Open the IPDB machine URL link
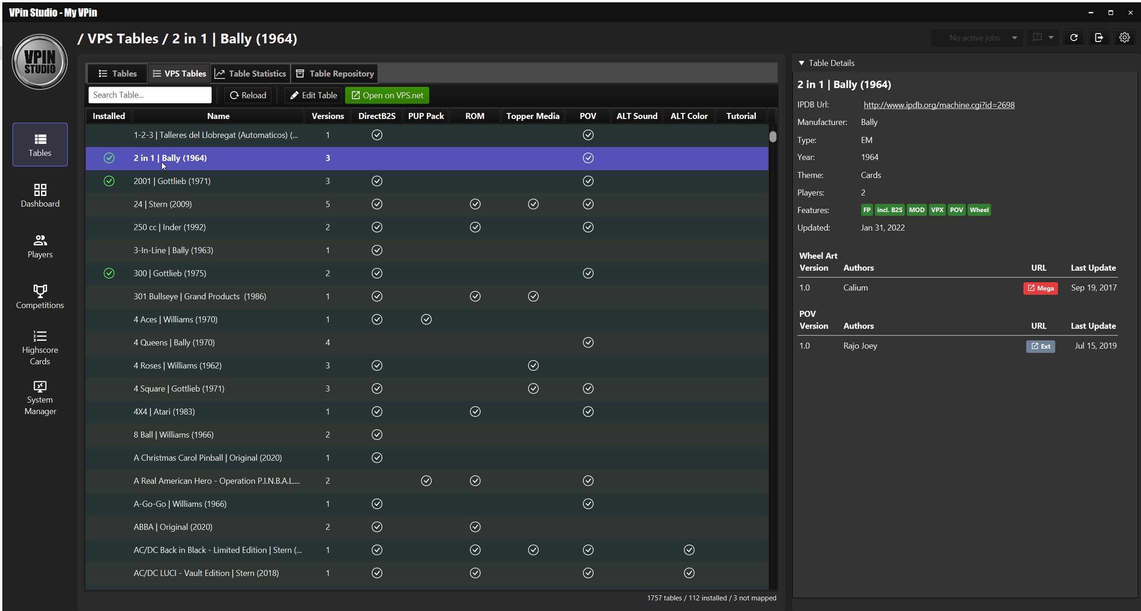Viewport: 1141px width, 611px height. click(939, 105)
